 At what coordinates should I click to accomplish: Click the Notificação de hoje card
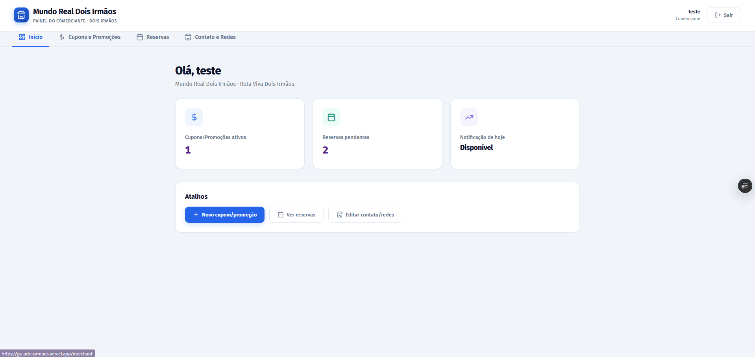pos(515,134)
